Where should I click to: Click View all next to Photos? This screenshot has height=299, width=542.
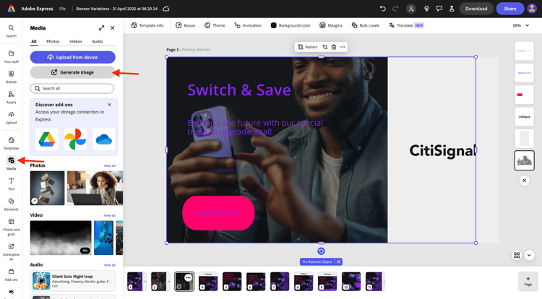tap(110, 165)
